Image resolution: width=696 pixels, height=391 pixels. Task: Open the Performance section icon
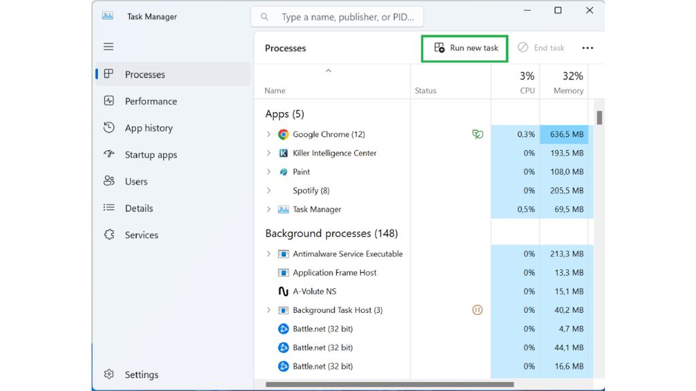(109, 100)
